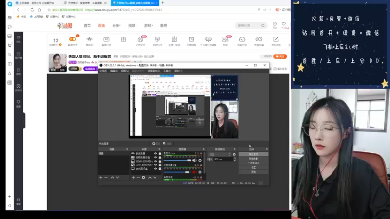390x219 pixels.
Task: Move the OBS scene down
Action: click(117, 178)
